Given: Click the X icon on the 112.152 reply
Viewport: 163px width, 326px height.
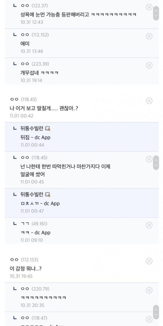Looking at the screenshot, I should [x=149, y=36].
